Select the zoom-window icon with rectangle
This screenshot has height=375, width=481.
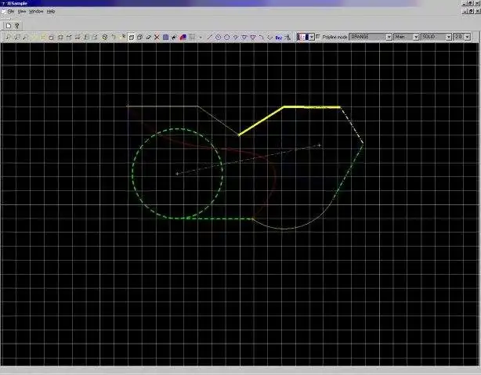16,37
